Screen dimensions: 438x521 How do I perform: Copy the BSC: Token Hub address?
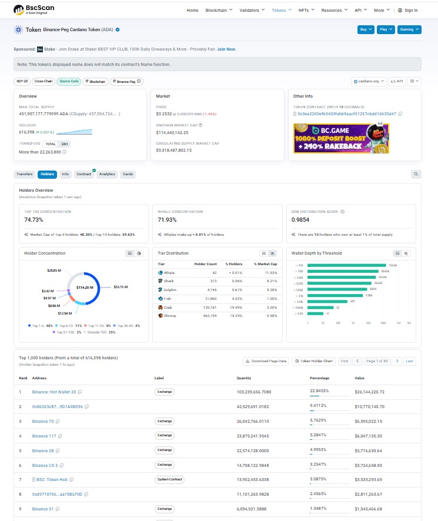pyautogui.click(x=72, y=479)
